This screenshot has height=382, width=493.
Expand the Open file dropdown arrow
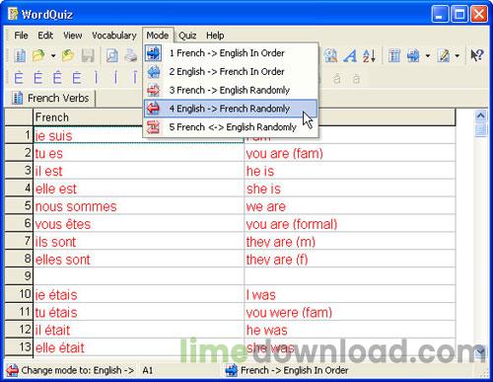53,55
